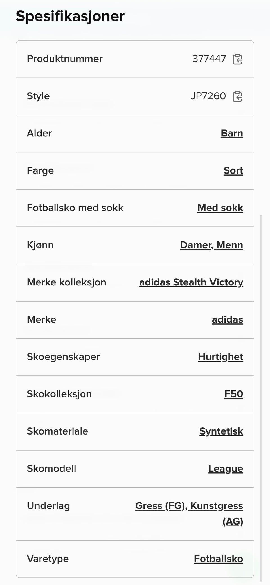The width and height of the screenshot is (270, 585).
Task: Open the Barn age link
Action: click(232, 133)
